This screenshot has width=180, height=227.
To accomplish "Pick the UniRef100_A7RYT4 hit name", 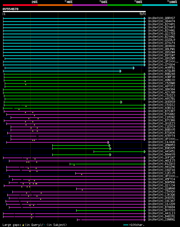I will pyautogui.click(x=161, y=136).
